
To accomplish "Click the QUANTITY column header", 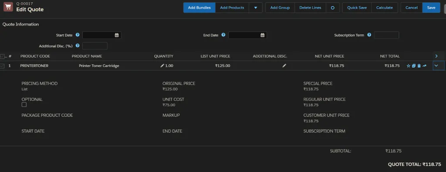I will pos(164,56).
